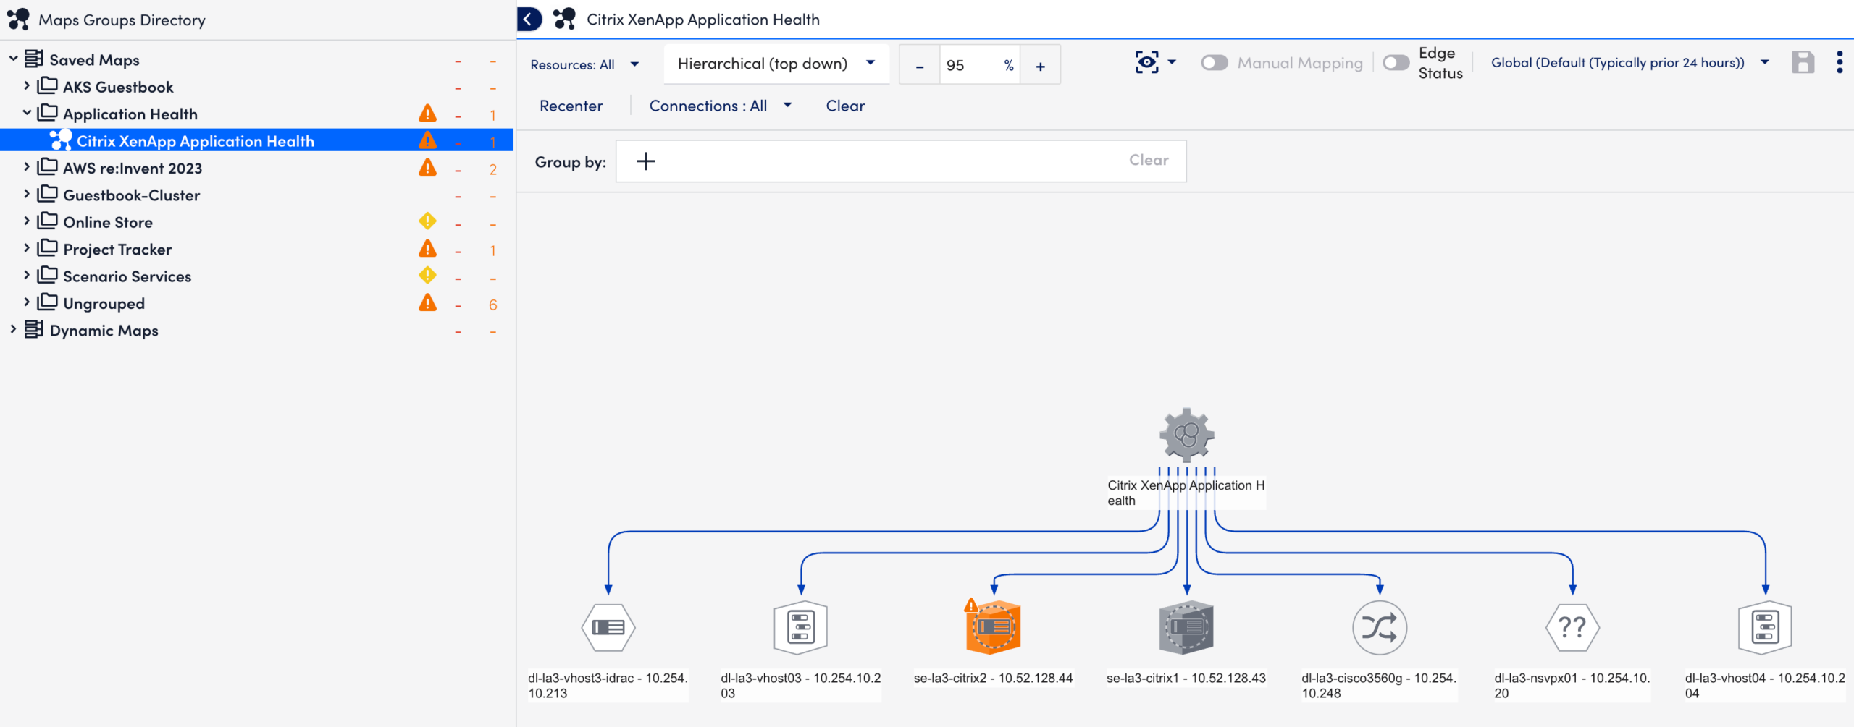Click the Recenter button

point(571,106)
